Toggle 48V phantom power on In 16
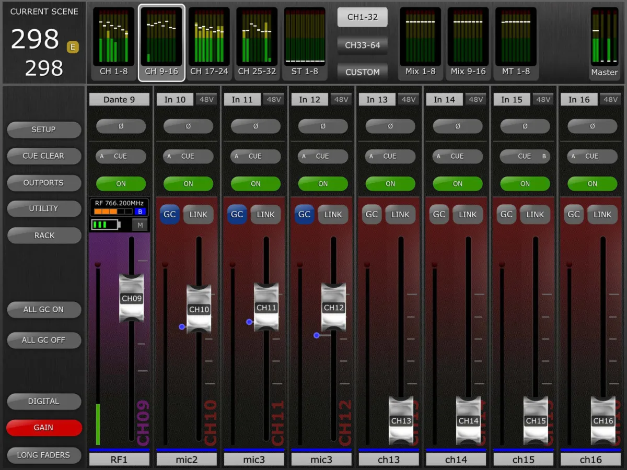This screenshot has height=470, width=627. tap(610, 99)
